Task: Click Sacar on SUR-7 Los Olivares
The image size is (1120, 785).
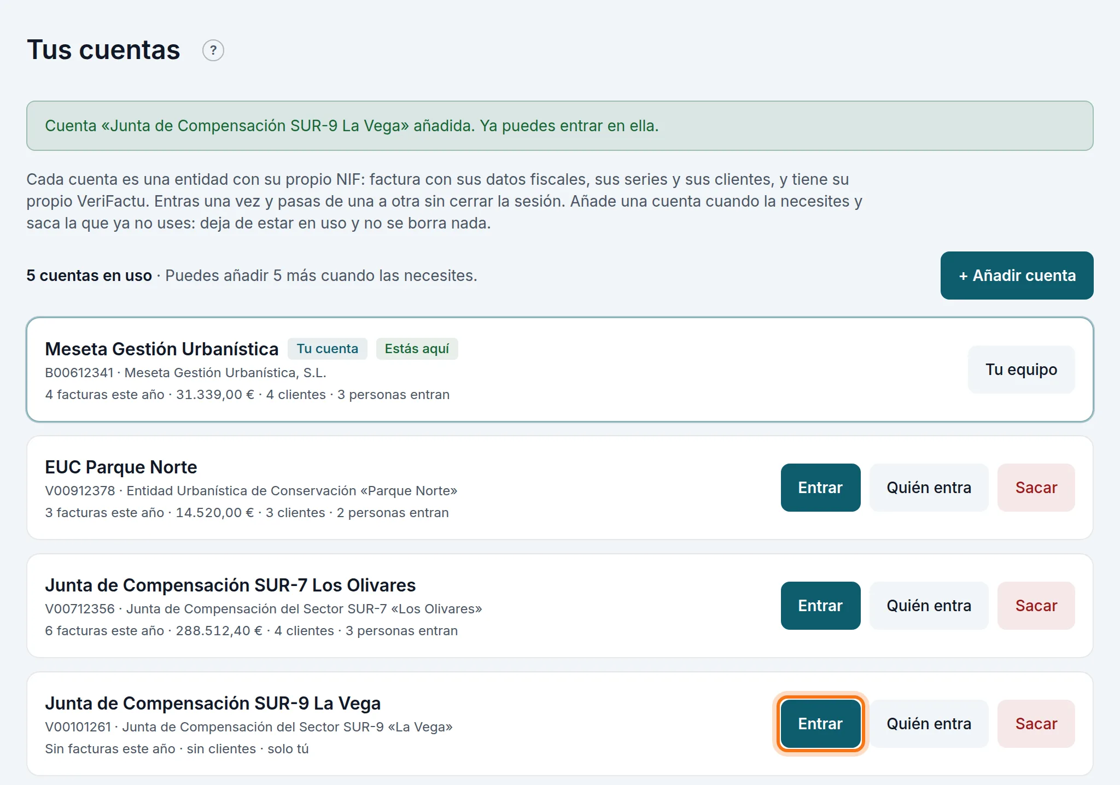Action: 1036,606
